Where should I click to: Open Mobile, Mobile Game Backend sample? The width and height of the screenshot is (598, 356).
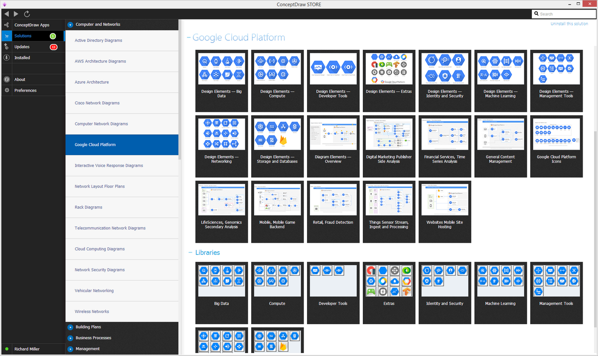point(278,211)
